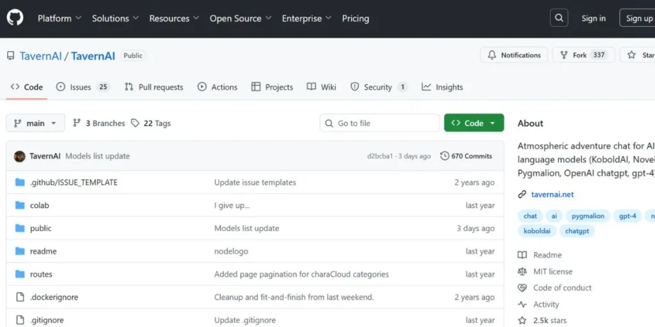Open the Update .gitignore commit message
The image size is (655, 327).
click(245, 320)
